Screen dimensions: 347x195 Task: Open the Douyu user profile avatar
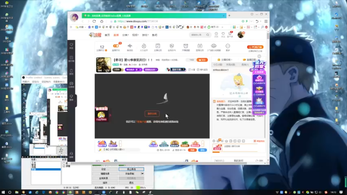click(x=241, y=35)
